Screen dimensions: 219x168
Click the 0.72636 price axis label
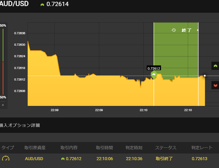point(20,33)
